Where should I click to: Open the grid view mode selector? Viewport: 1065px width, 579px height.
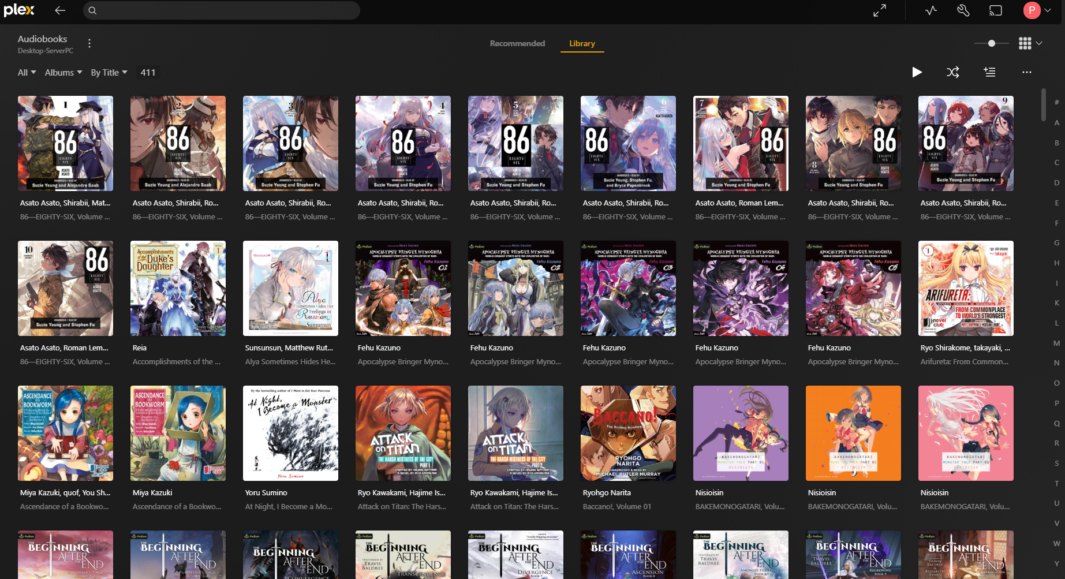tap(1030, 43)
